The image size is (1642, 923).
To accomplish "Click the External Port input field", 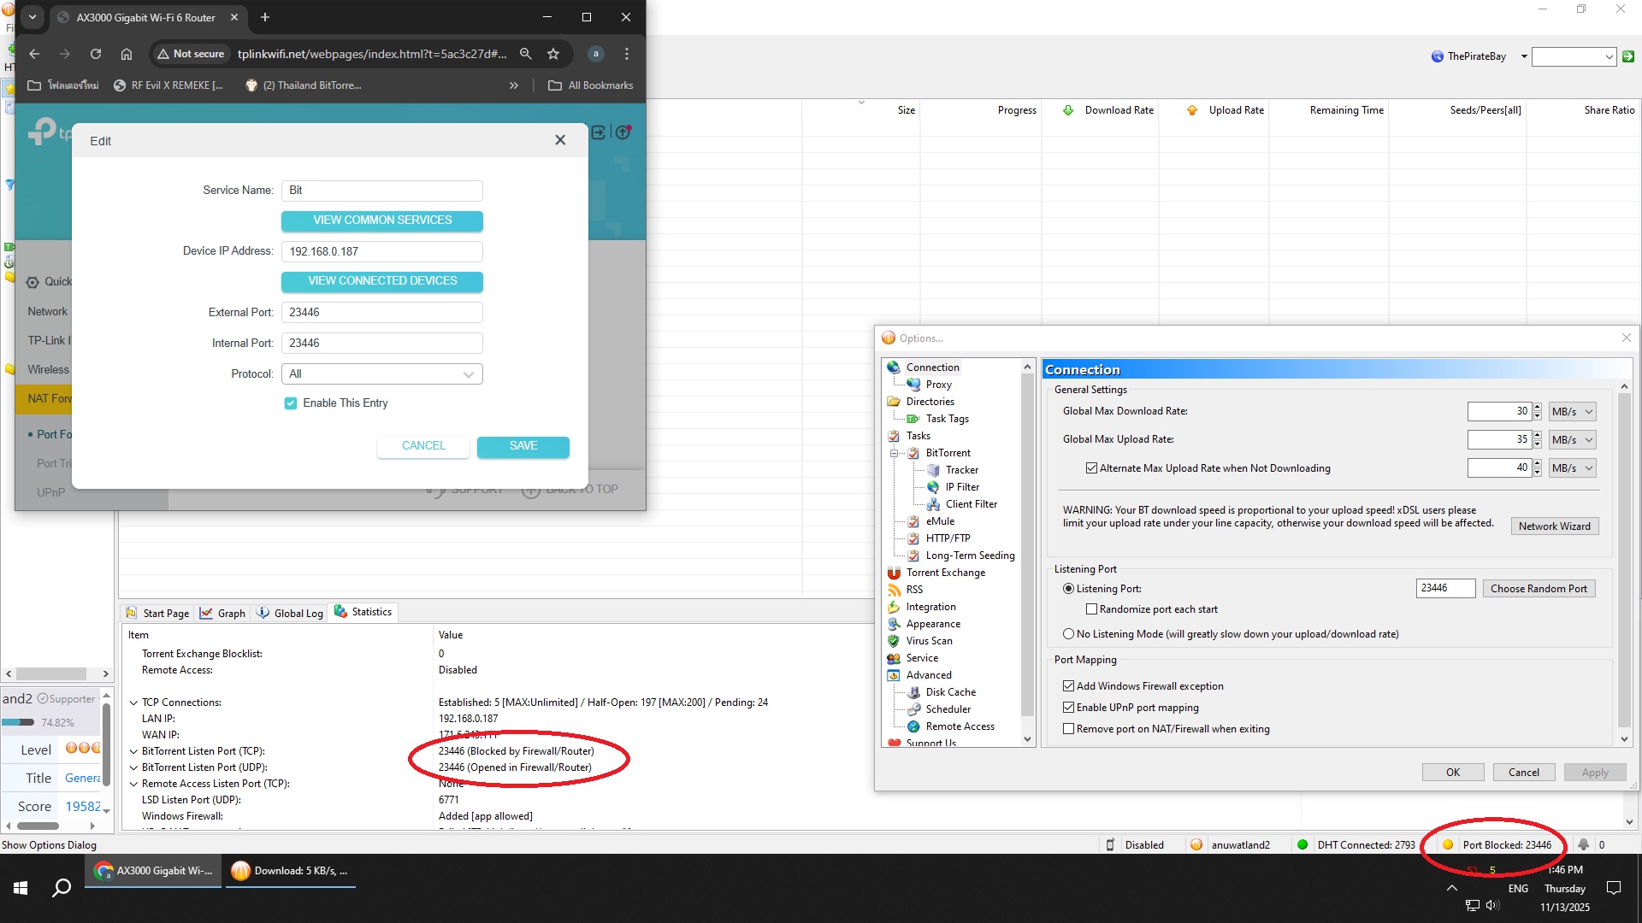I will coord(381,313).
